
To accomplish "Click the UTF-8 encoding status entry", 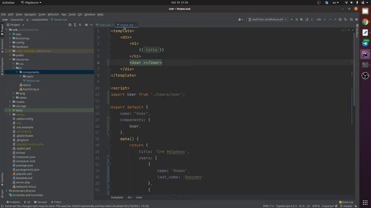I will pyautogui.click(x=315, y=206).
